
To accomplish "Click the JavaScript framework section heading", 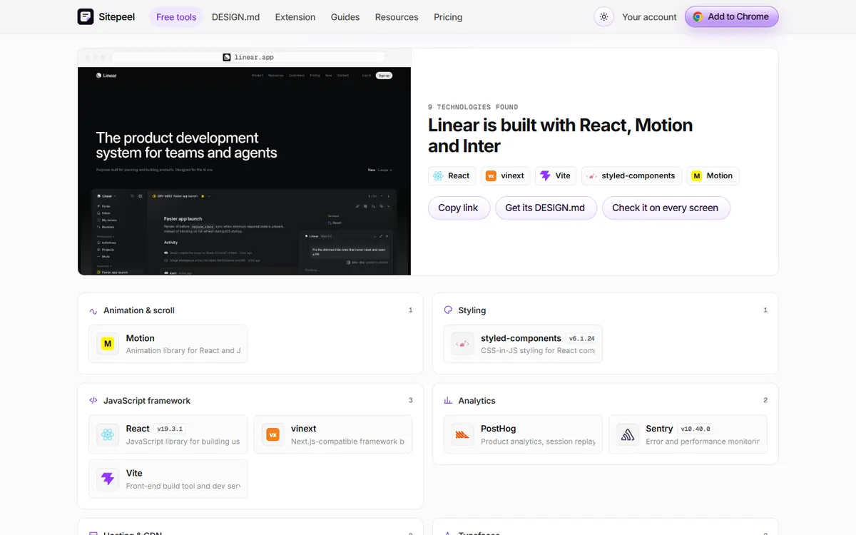I will point(147,401).
